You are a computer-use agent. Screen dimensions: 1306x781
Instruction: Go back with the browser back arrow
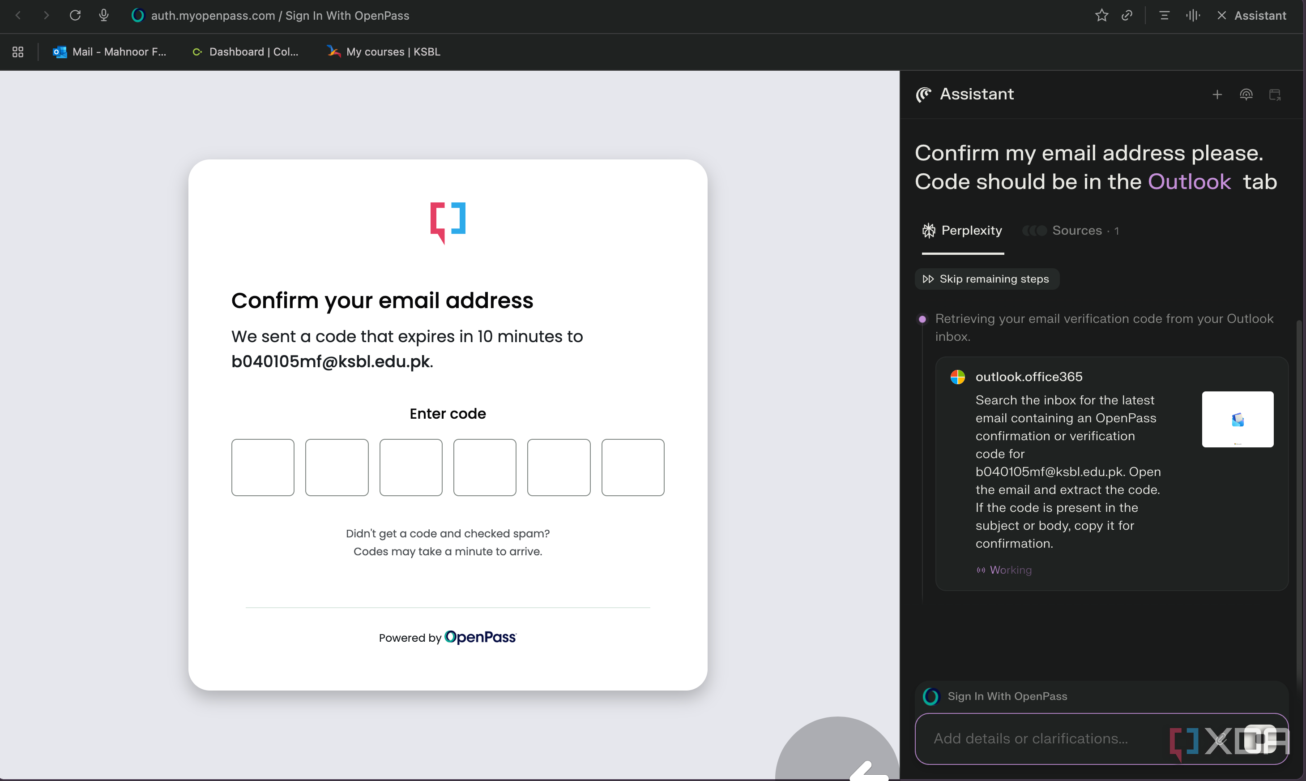(x=18, y=15)
